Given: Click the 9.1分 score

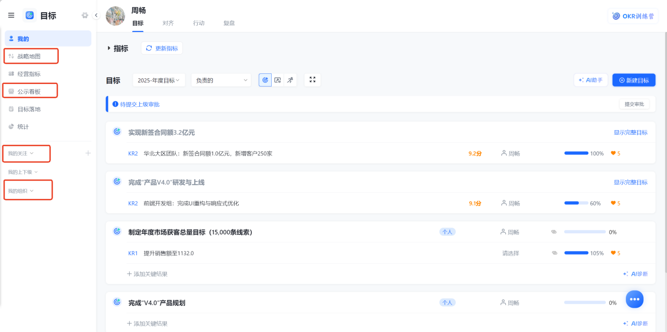Looking at the screenshot, I should coord(475,203).
